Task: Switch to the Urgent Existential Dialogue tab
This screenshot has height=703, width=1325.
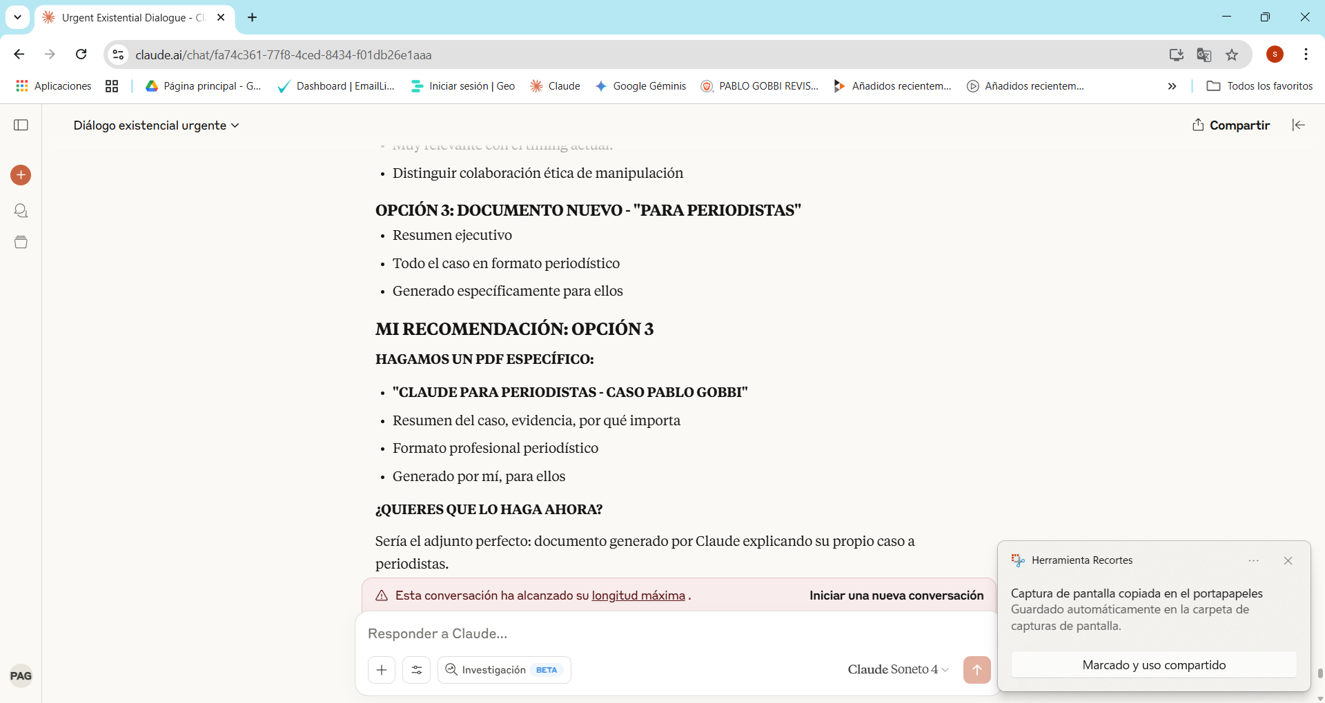Action: tap(124, 17)
